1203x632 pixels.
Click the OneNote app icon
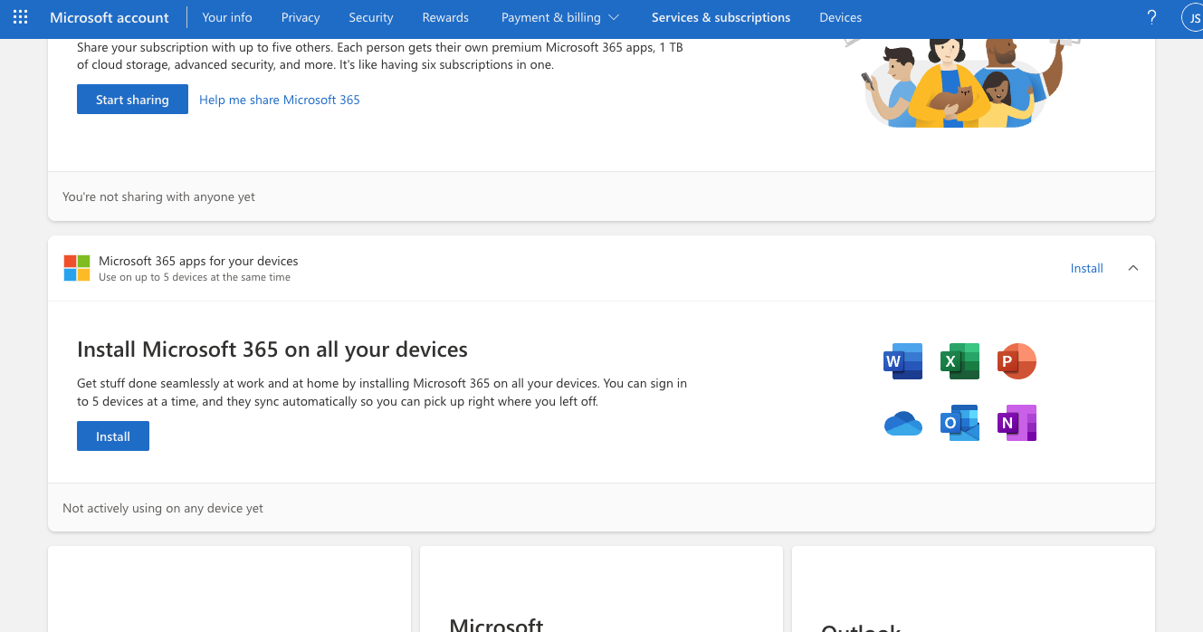pos(1017,423)
